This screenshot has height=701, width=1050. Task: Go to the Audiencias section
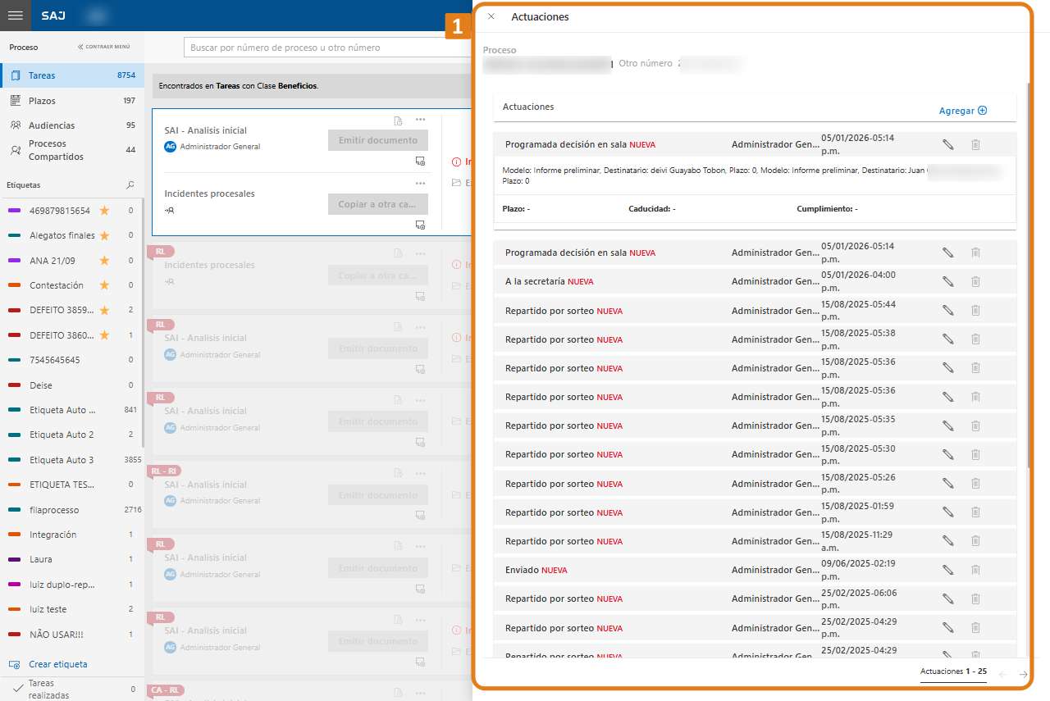click(52, 125)
